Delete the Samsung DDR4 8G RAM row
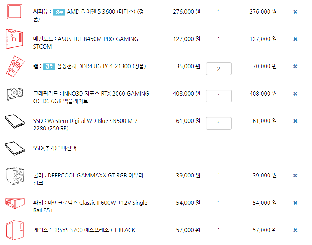 (x=295, y=66)
